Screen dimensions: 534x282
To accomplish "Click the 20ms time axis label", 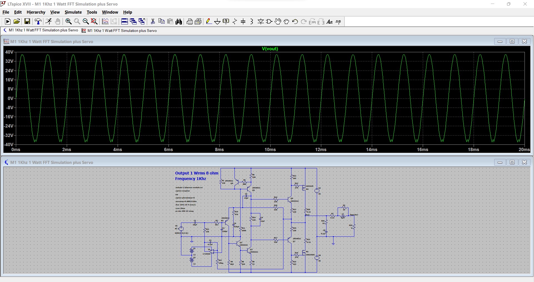I will [524, 149].
